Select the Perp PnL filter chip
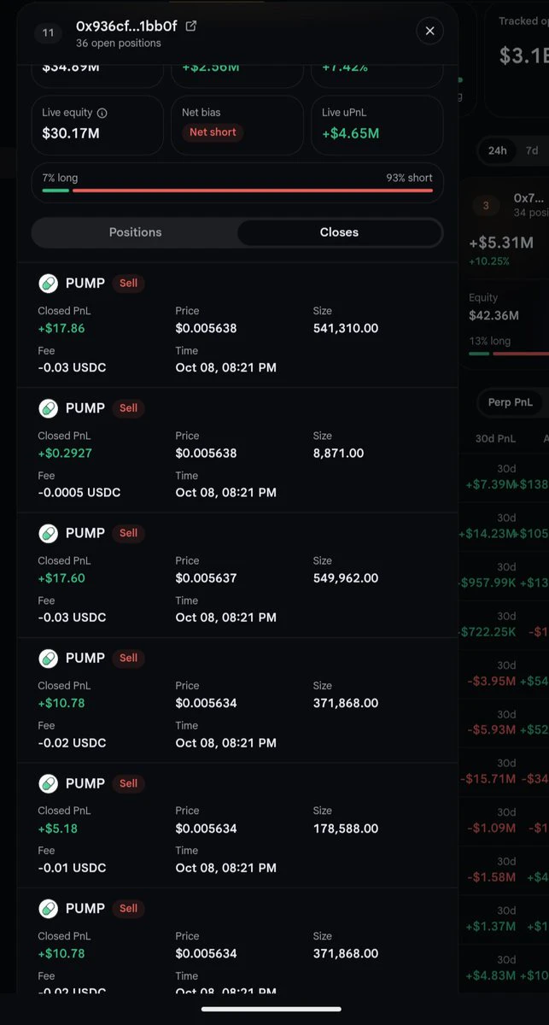 click(511, 402)
